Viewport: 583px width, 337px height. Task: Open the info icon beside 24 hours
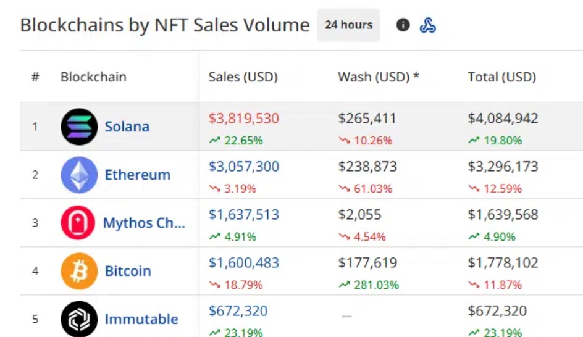click(x=403, y=25)
